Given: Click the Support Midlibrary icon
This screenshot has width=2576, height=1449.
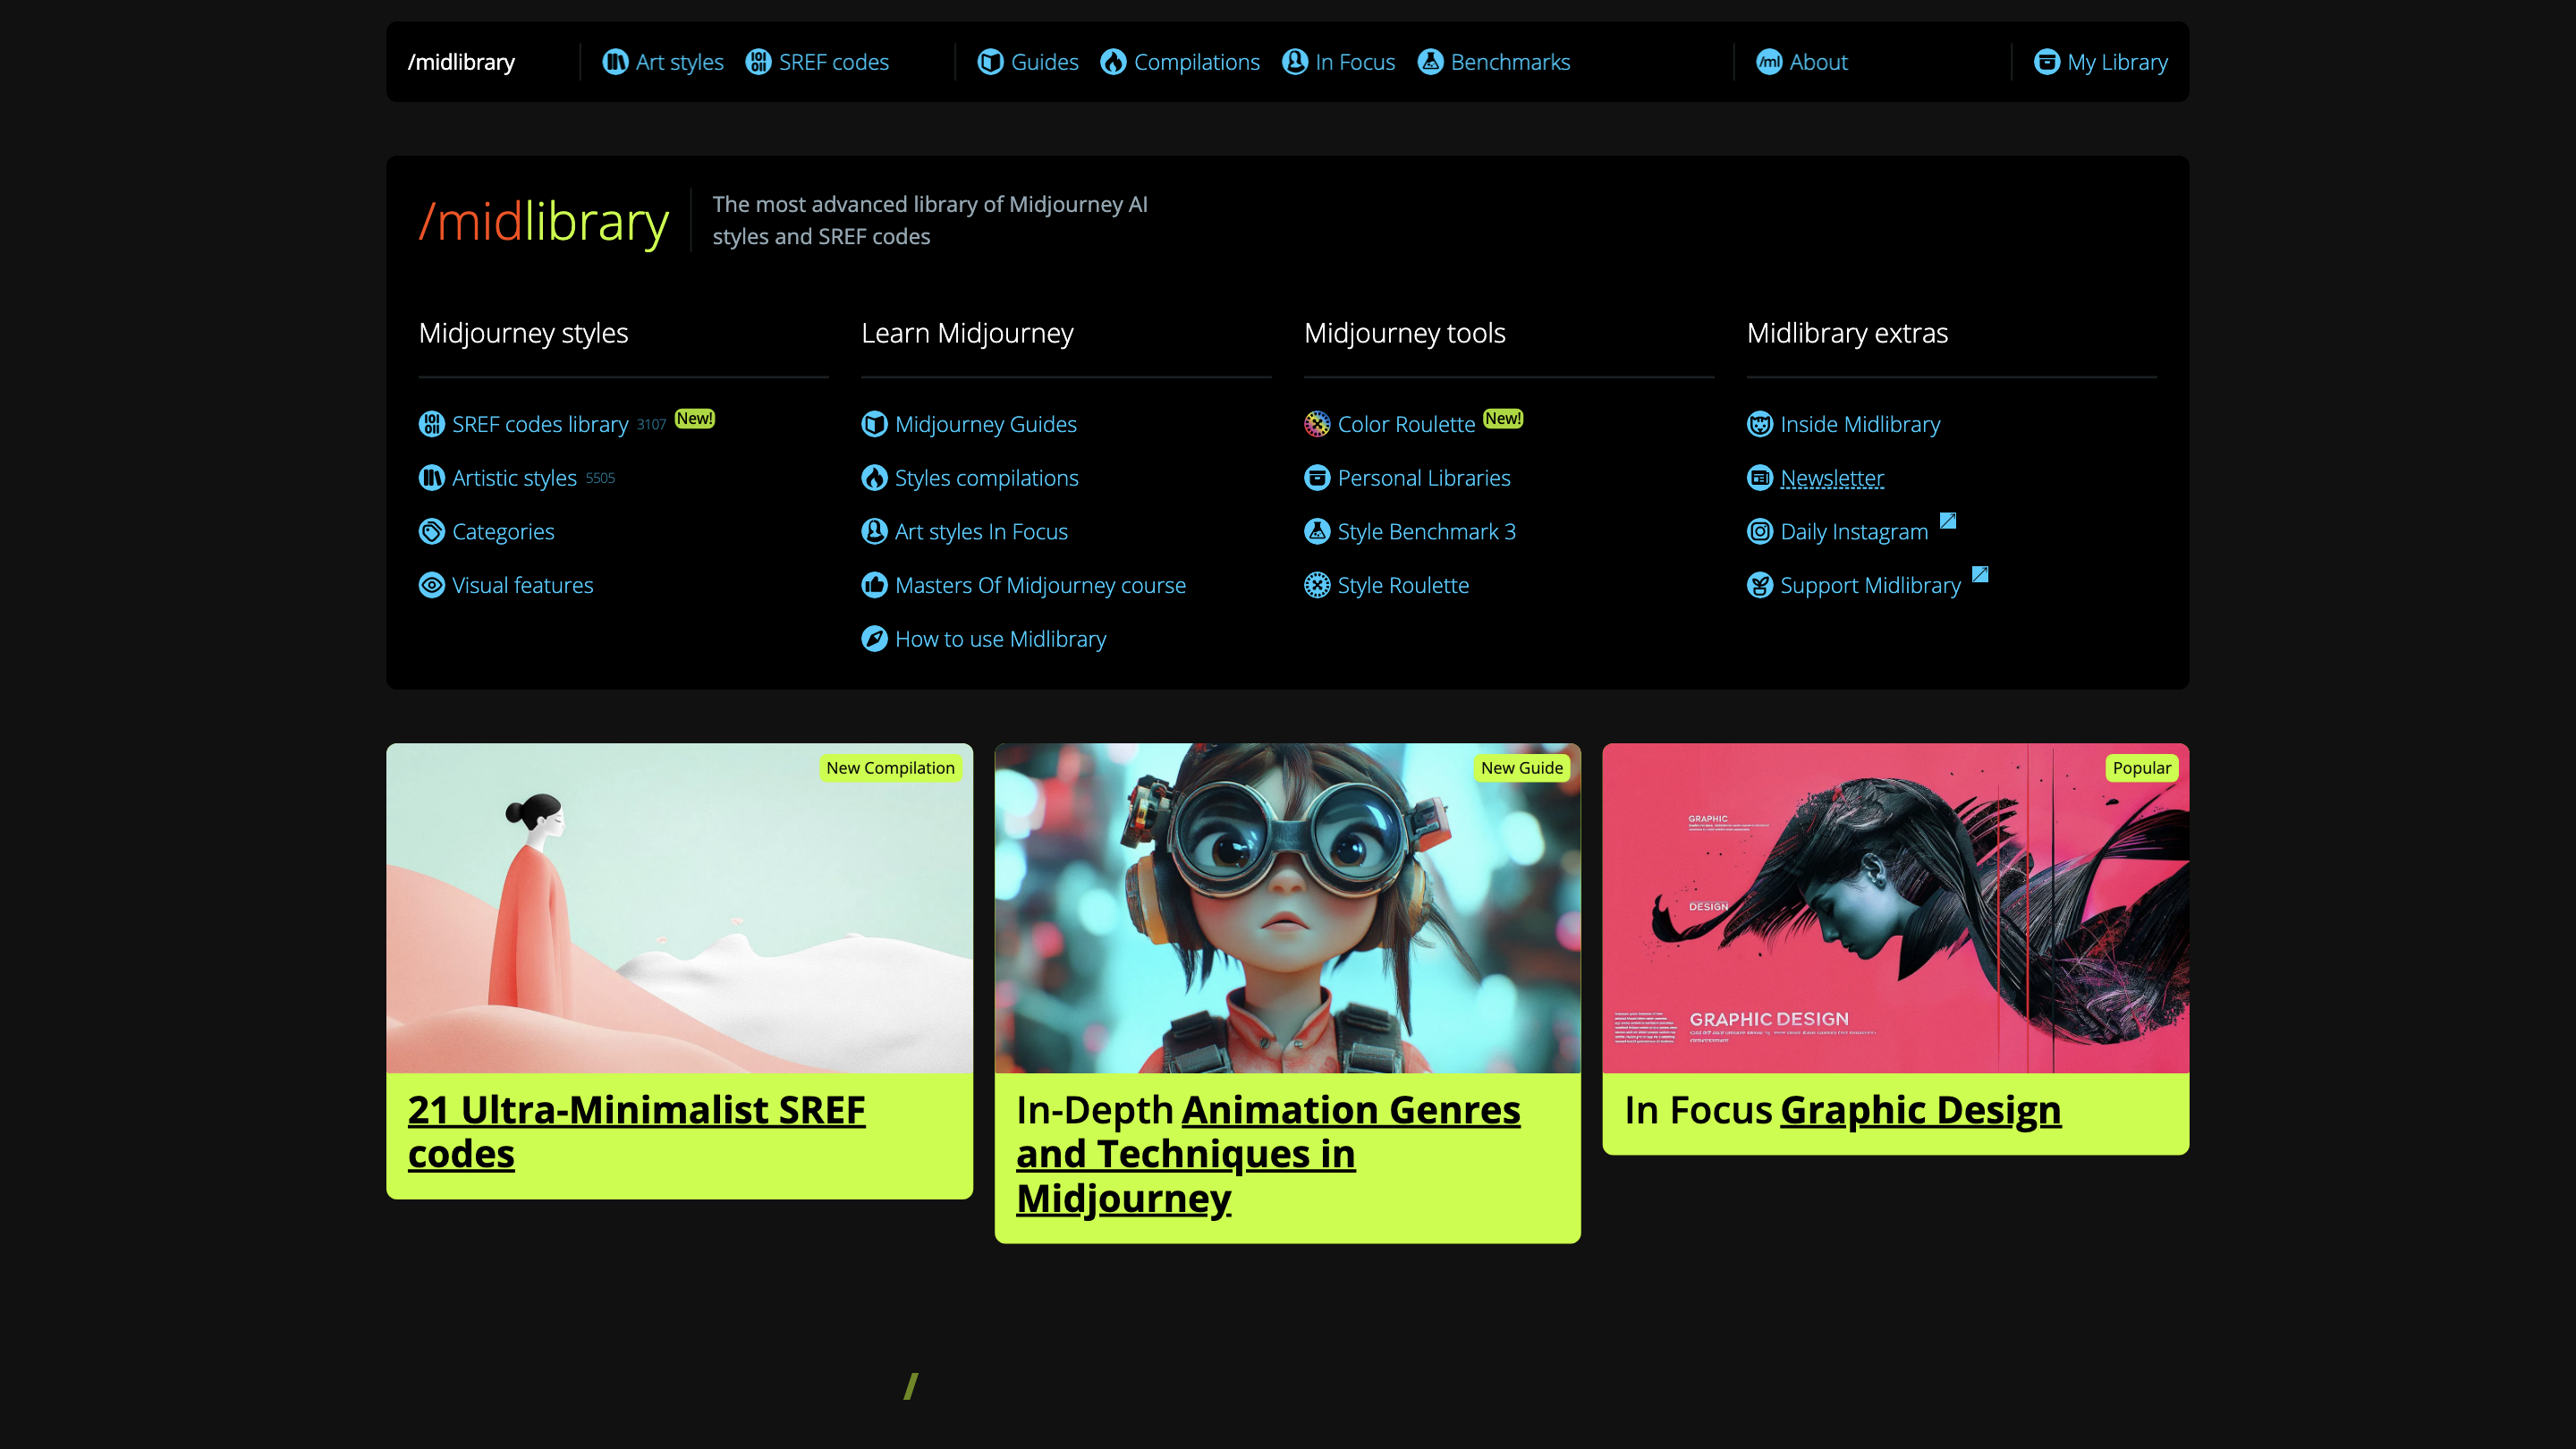Looking at the screenshot, I should [x=1759, y=585].
